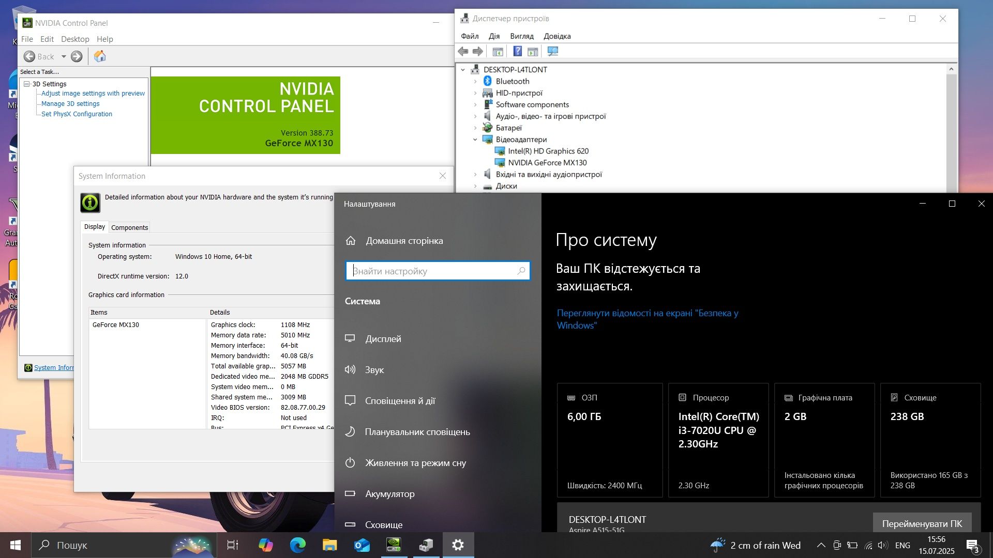This screenshot has width=993, height=558.
Task: Click the Forward arrow in NVIDIA Control Panel
Action: point(77,56)
